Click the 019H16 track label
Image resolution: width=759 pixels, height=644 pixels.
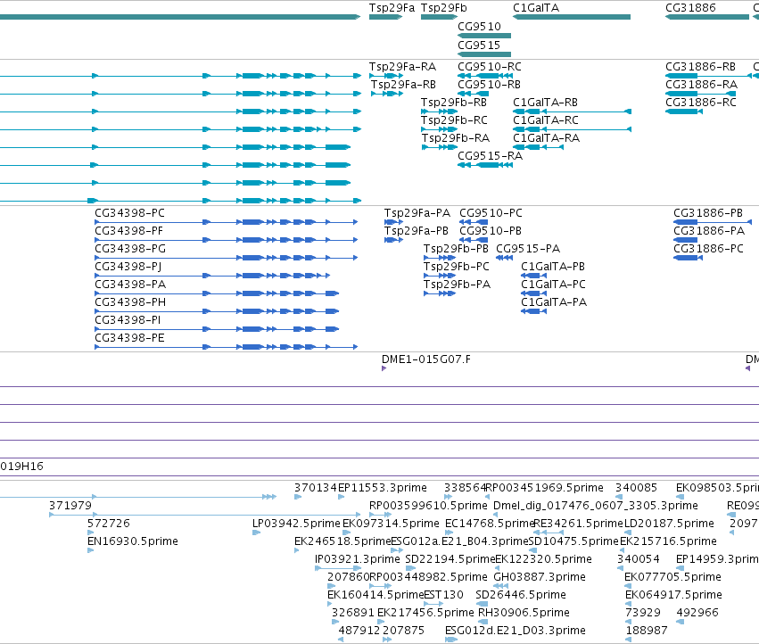pos(21,466)
